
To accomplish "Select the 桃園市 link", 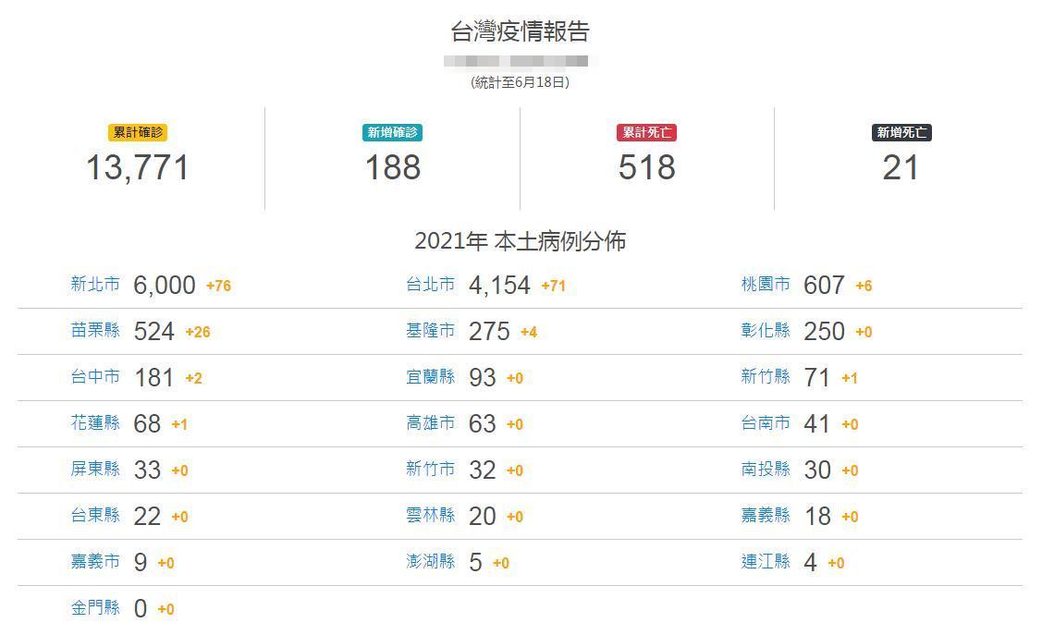I will click(766, 285).
